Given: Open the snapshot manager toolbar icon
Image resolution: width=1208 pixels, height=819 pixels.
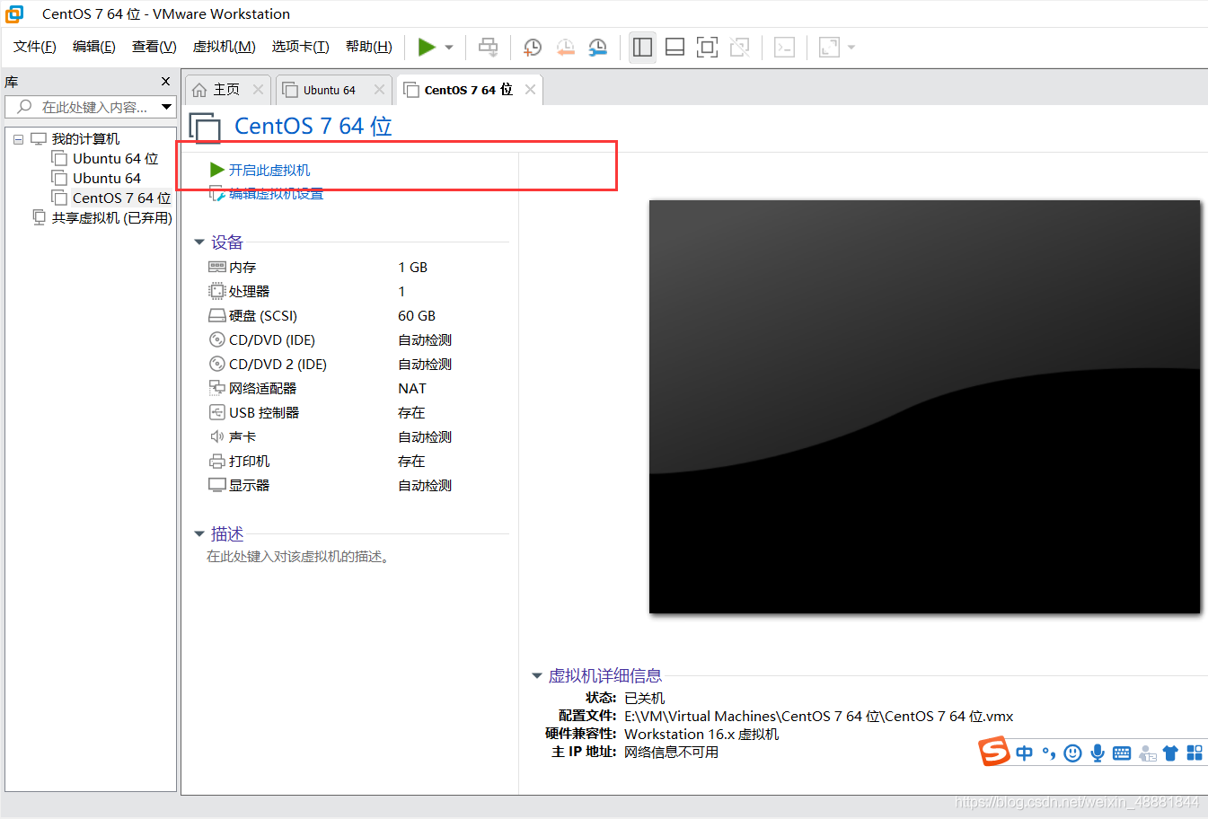Looking at the screenshot, I should click(x=597, y=48).
